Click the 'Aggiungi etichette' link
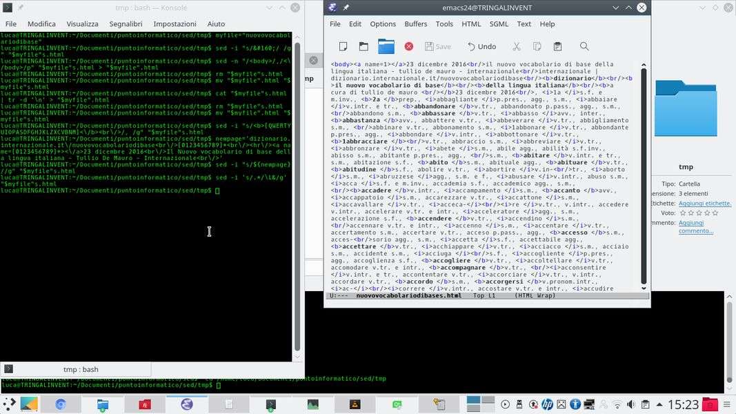This screenshot has height=414, width=736. [x=704, y=204]
